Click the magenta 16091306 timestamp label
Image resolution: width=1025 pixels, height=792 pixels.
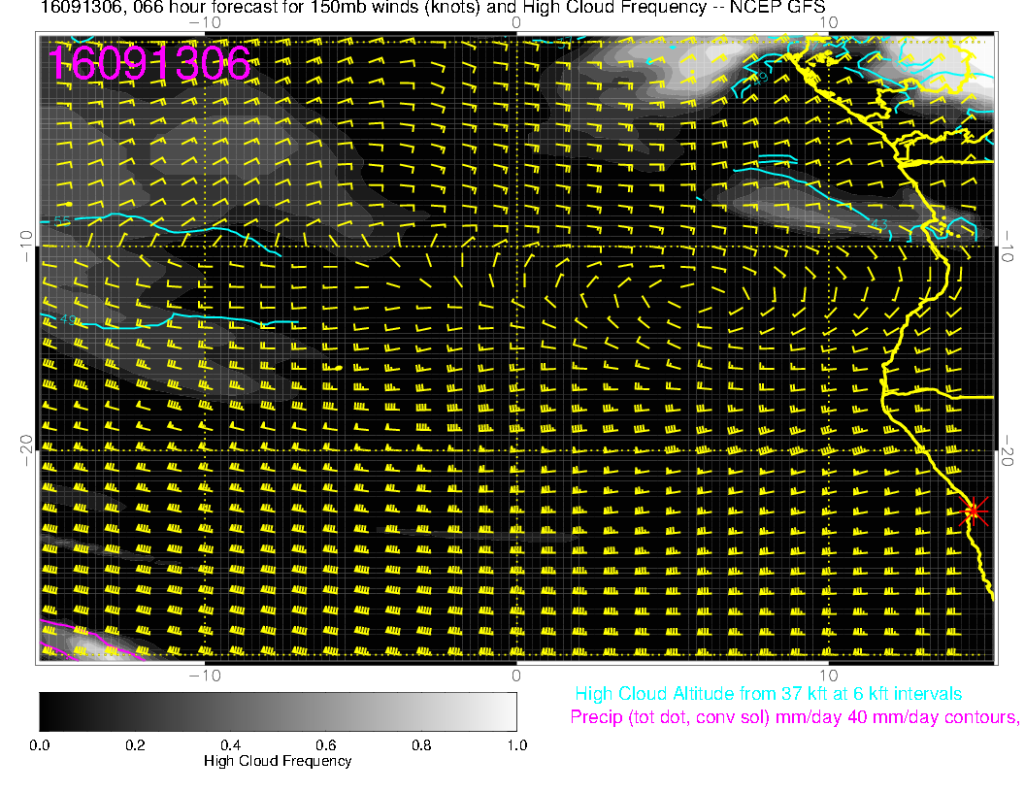pyautogui.click(x=149, y=64)
